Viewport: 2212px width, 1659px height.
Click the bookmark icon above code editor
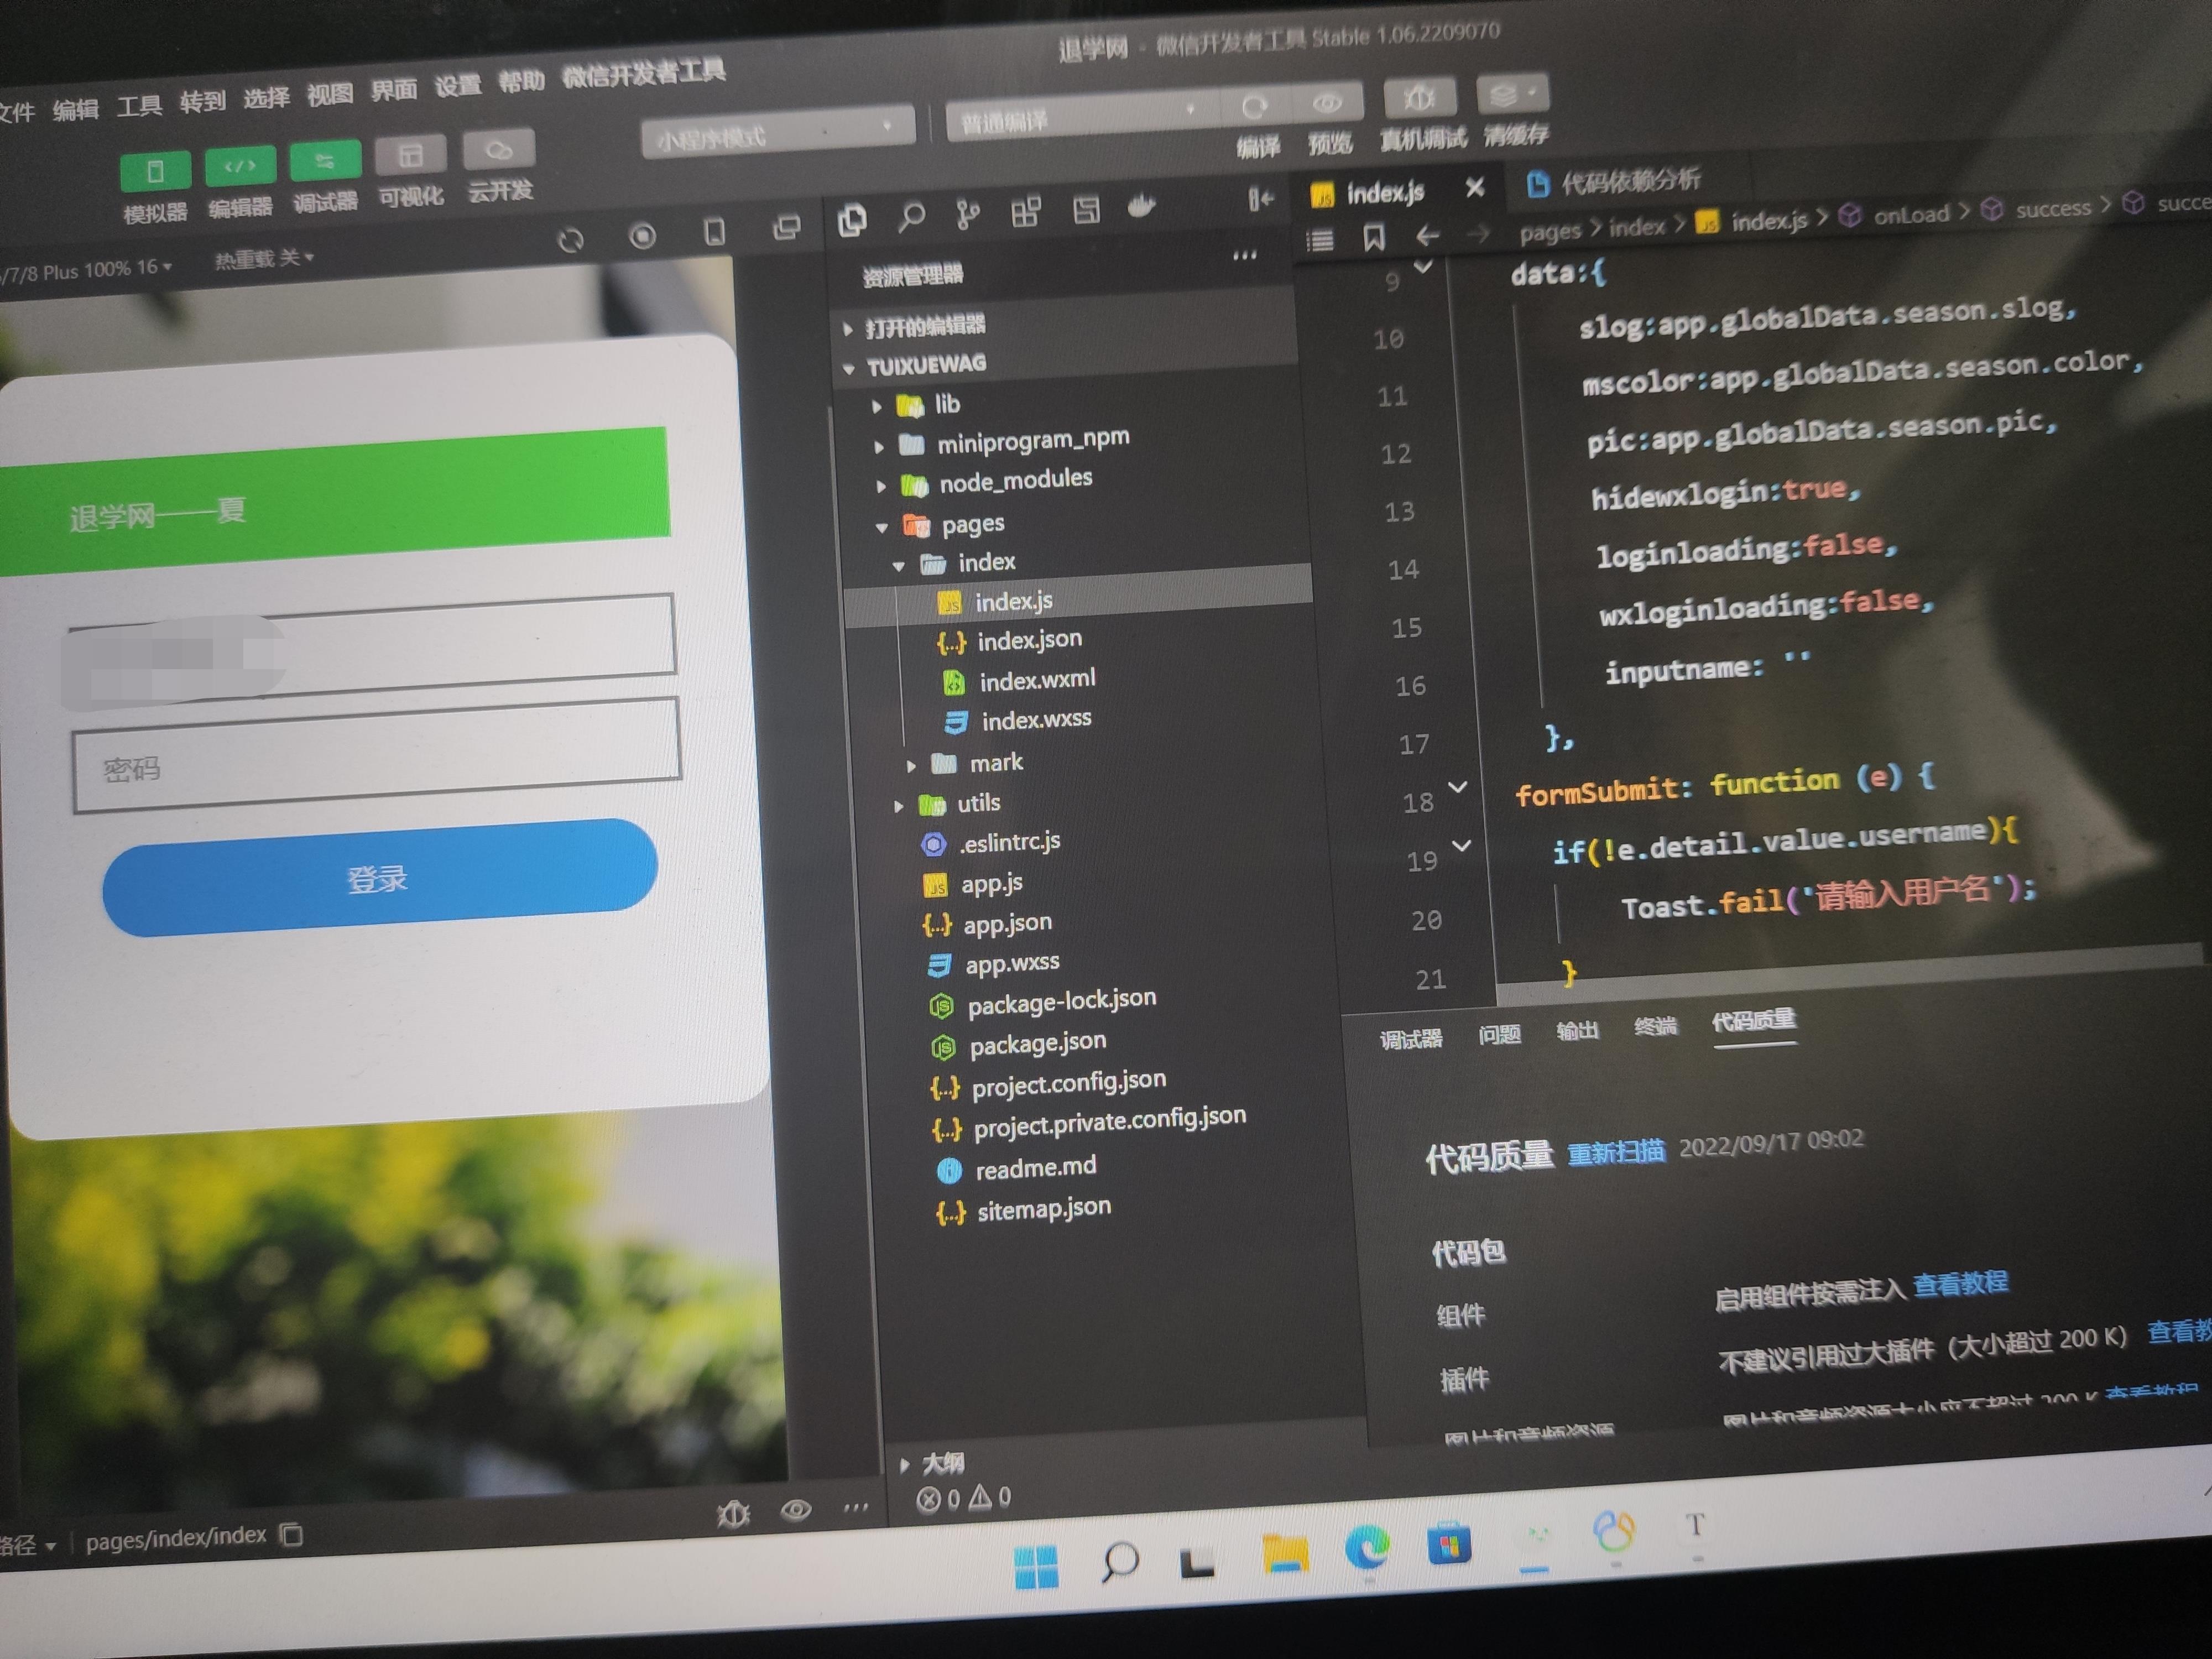point(1374,237)
